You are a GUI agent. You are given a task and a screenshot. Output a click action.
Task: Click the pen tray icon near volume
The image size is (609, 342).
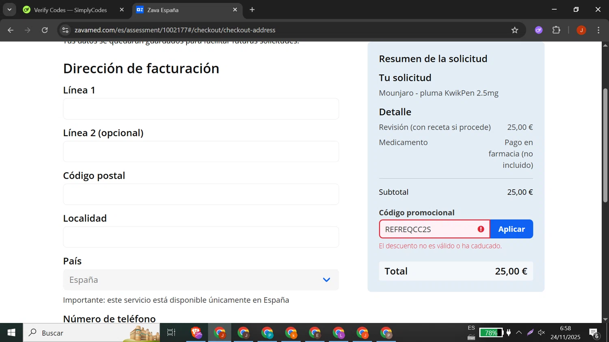click(530, 333)
